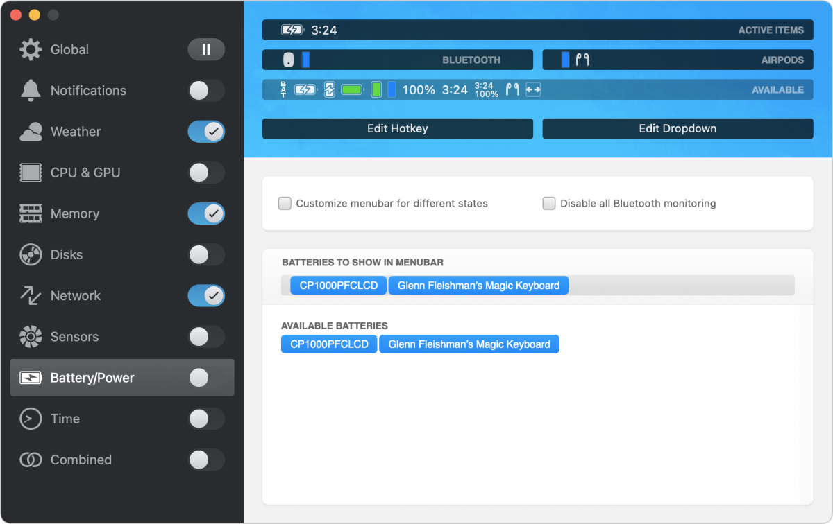The height and width of the screenshot is (524, 833).
Task: Click CP1000PFCLCD under Batteries to Show in Menubar
Action: click(x=339, y=285)
